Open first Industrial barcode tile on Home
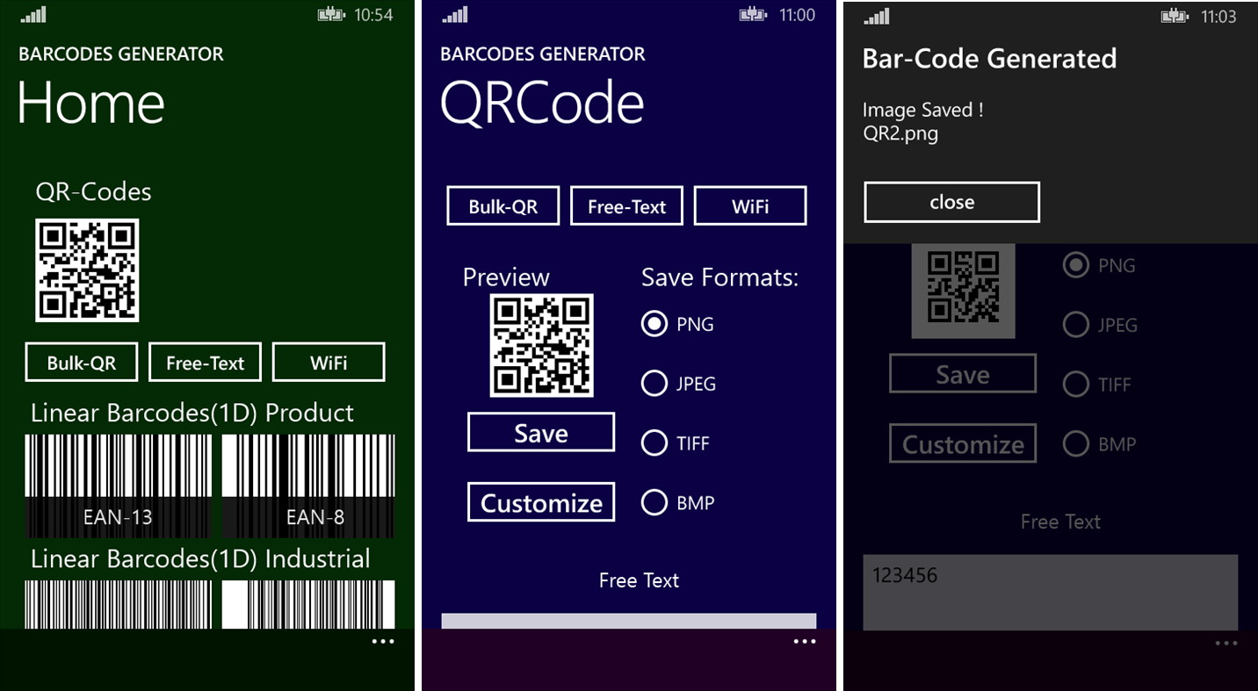The height and width of the screenshot is (691, 1258). pos(118,604)
